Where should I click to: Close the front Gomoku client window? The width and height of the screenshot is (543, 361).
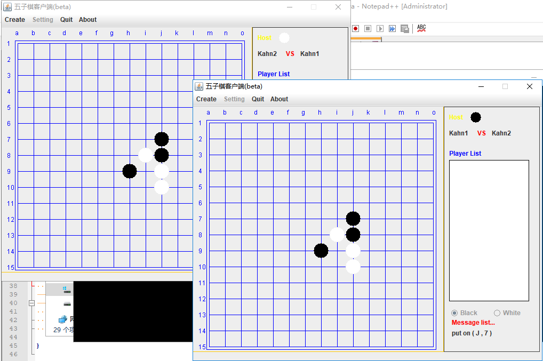click(530, 86)
